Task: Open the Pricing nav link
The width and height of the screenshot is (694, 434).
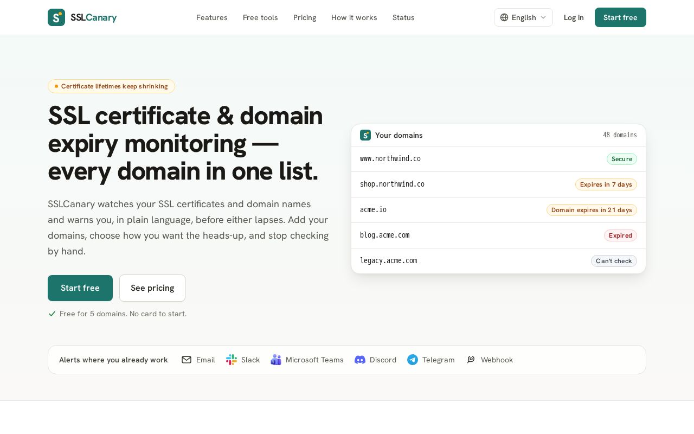Action: pos(305,17)
